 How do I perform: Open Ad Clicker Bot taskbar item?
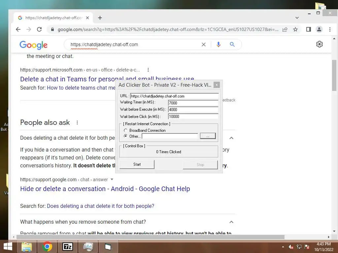click(x=108, y=246)
